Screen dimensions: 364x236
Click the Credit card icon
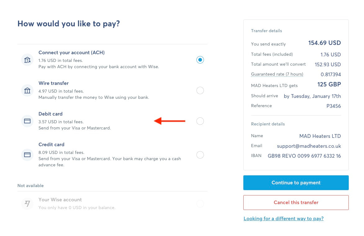27,155
